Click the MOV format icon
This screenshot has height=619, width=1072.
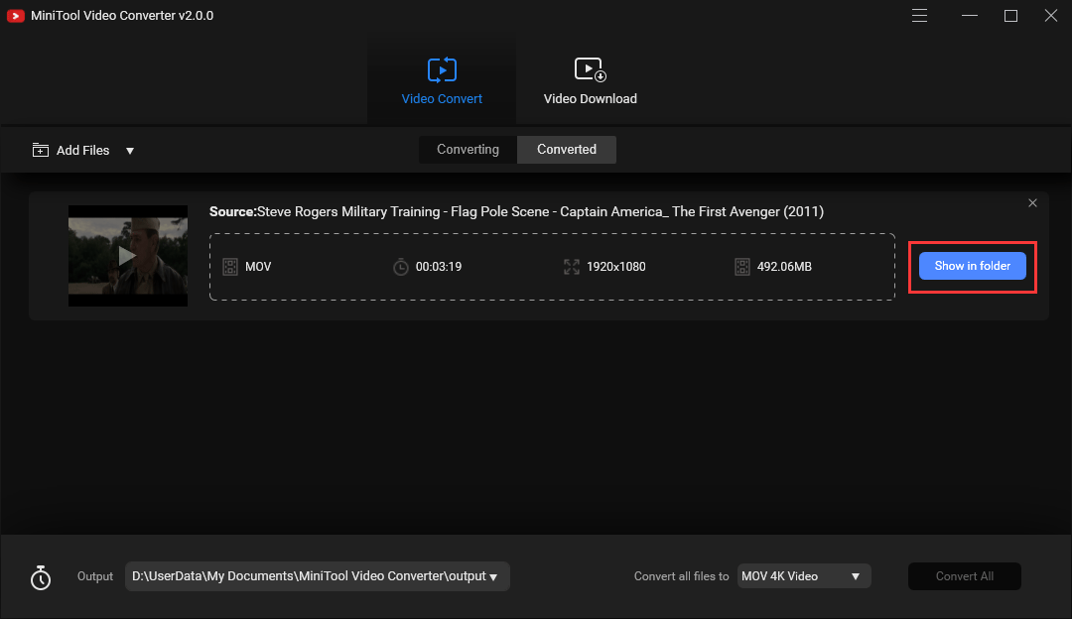pos(230,267)
